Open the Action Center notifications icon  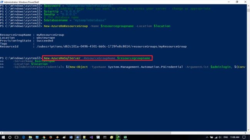[244, 137]
